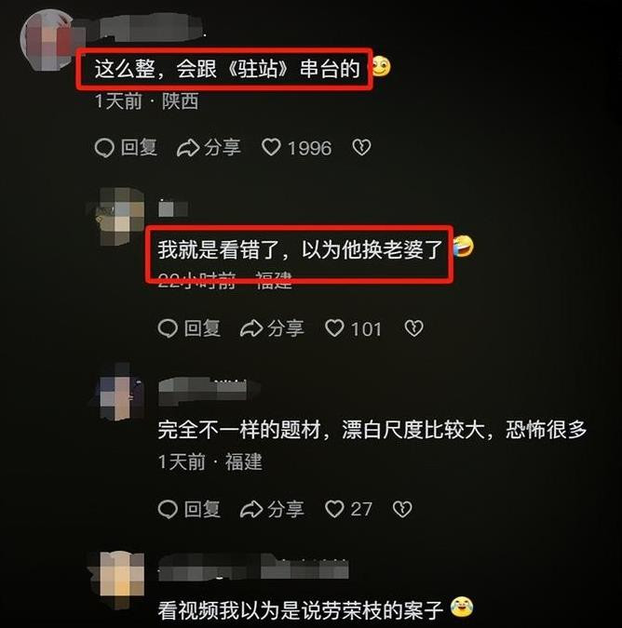Open avatar of the 换老婆 commenter
The width and height of the screenshot is (622, 628).
point(117,216)
